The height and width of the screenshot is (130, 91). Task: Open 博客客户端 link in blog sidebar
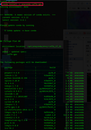coord(70,47)
